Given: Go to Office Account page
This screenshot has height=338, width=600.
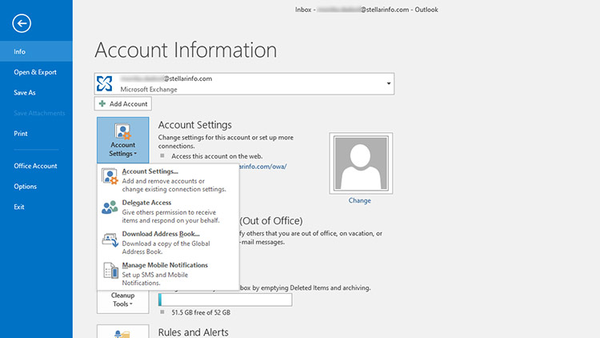Looking at the screenshot, I should [x=35, y=166].
